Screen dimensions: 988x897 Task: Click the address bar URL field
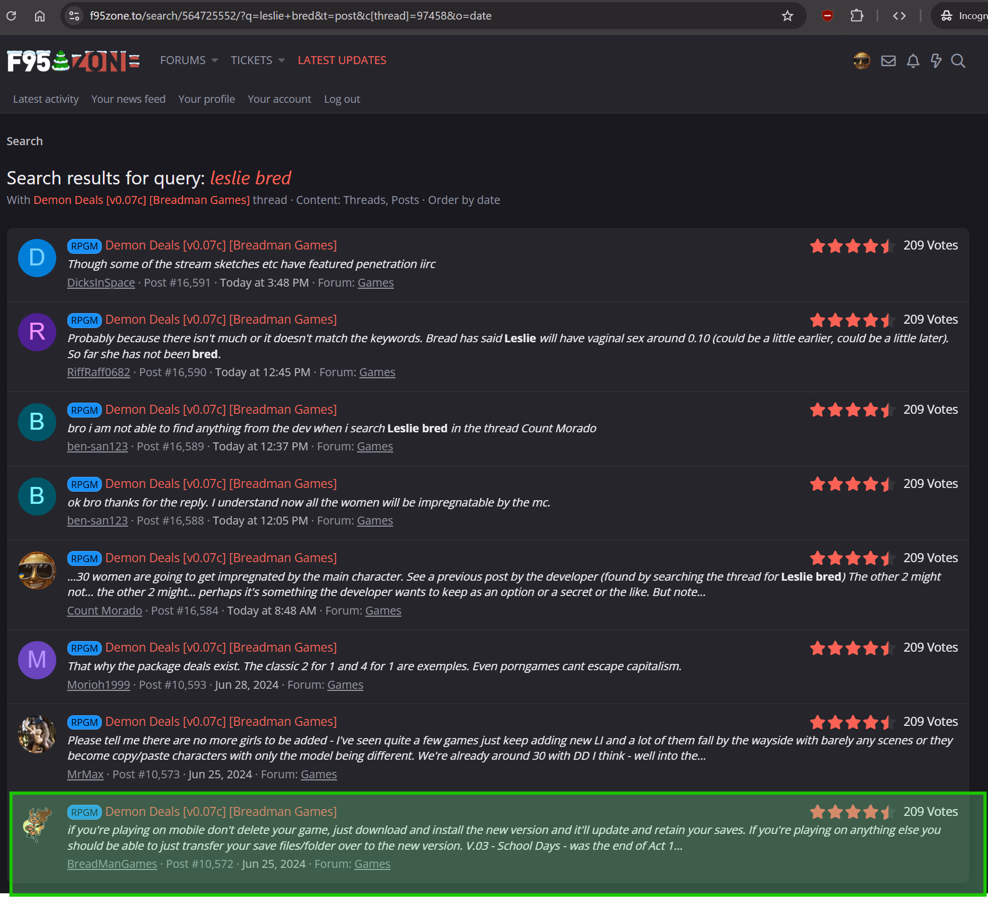click(371, 16)
